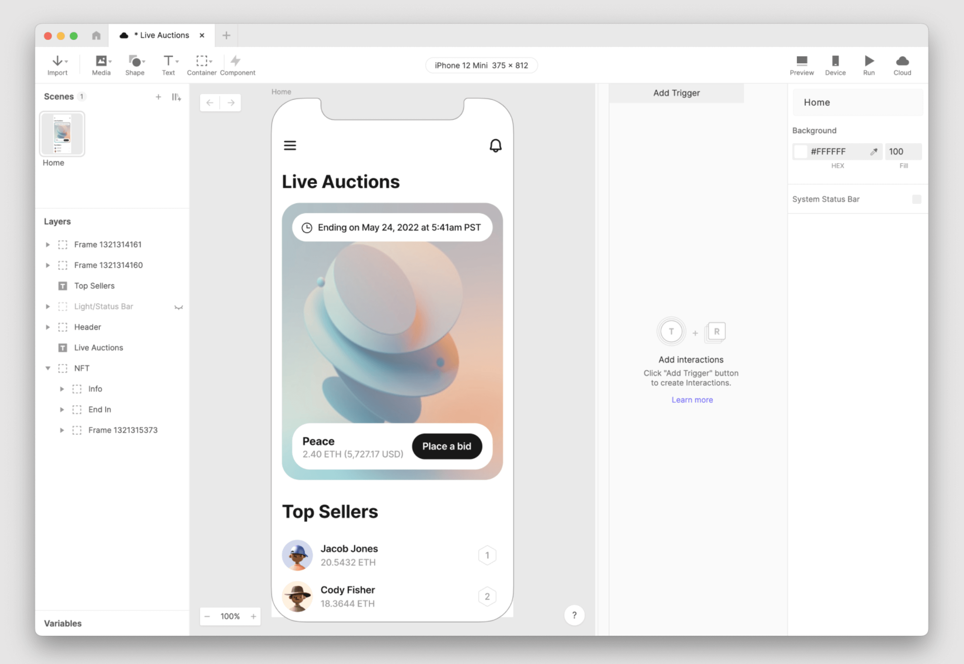Click the cloud icon in document tab
This screenshot has height=664, width=964.
click(x=124, y=35)
